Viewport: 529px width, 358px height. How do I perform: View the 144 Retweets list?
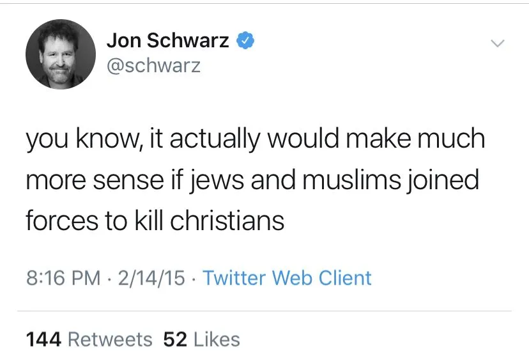[x=89, y=339]
